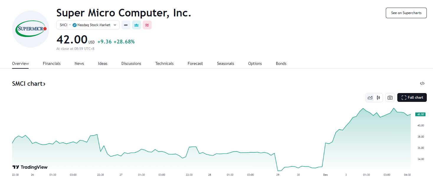Click the 41.97 price label on axis
The width and height of the screenshot is (433, 182).
pos(420,114)
